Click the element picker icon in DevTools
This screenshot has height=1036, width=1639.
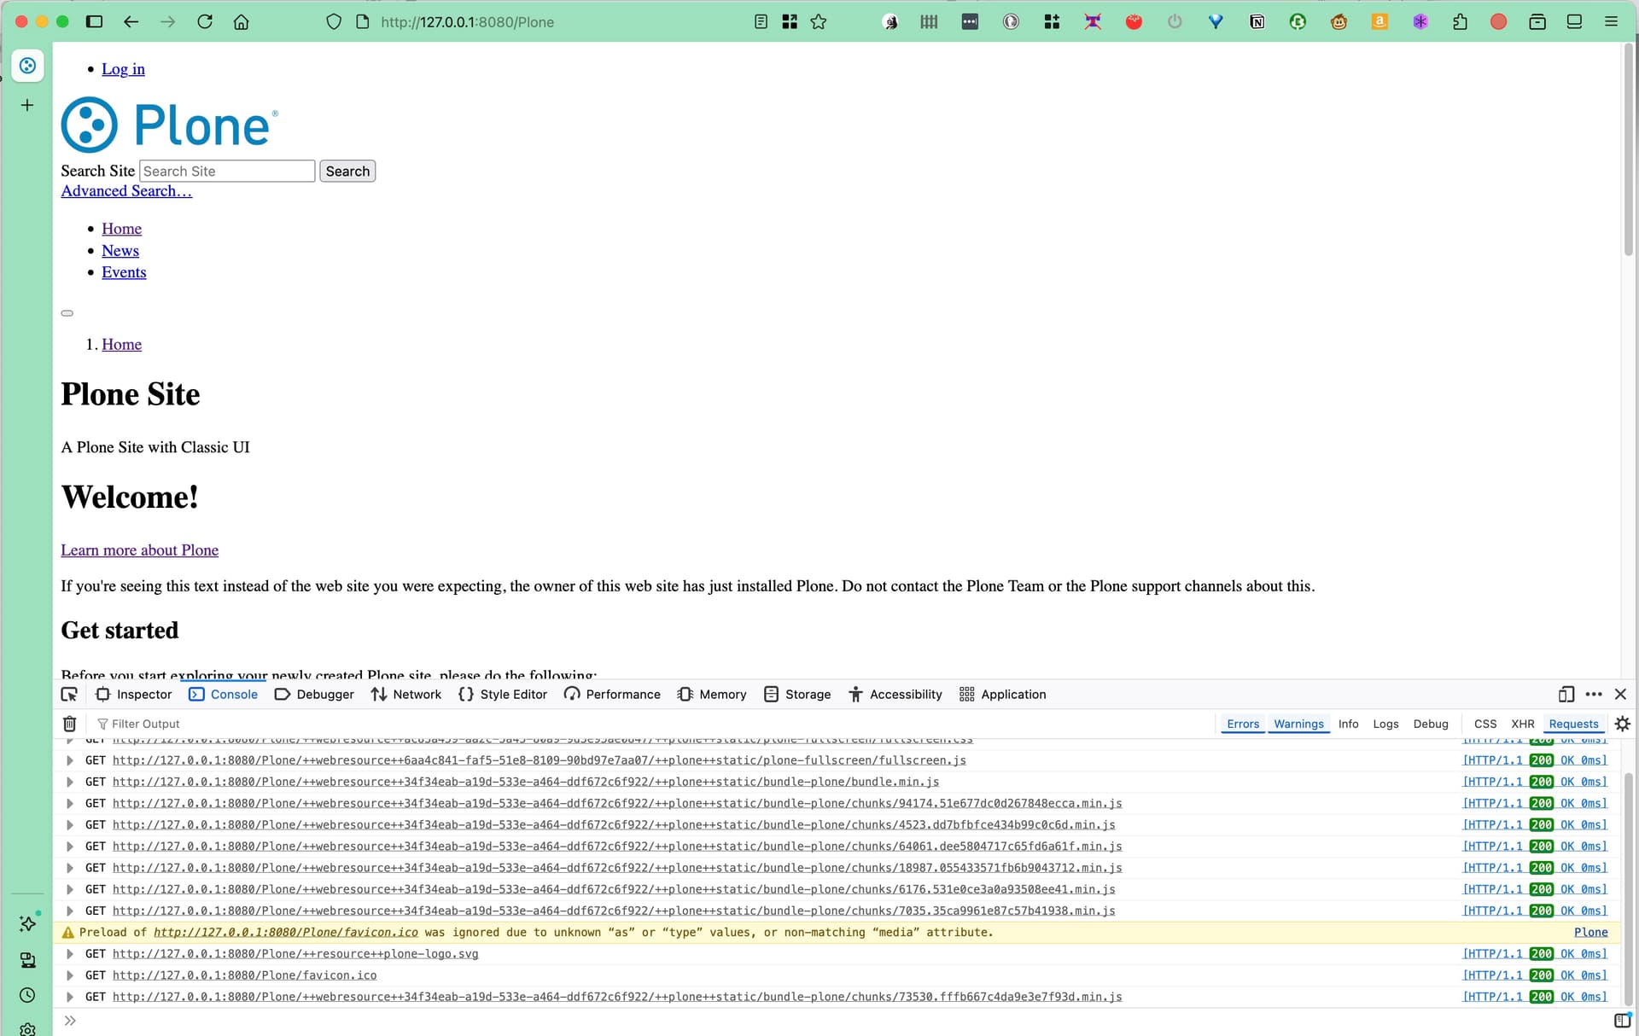pos(69,694)
